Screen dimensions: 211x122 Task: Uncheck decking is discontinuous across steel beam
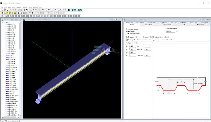[127, 40]
